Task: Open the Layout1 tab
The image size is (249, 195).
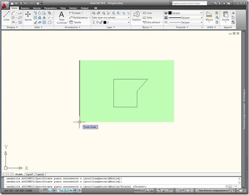Action: pos(29,175)
